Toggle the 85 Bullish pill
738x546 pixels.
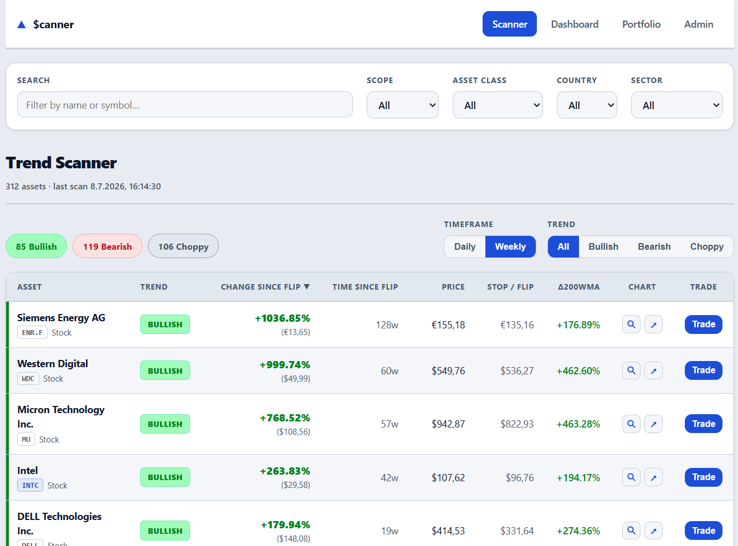pos(36,246)
